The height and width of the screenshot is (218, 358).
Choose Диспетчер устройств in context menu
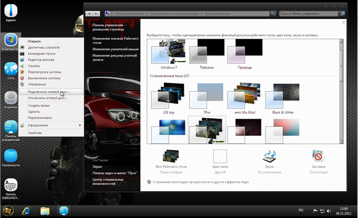(x=51, y=48)
